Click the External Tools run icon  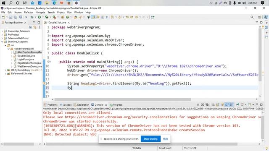pyautogui.click(x=54, y=17)
